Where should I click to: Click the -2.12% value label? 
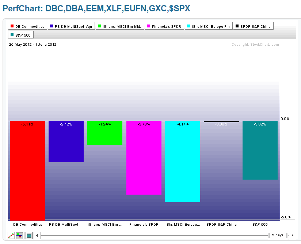66,124
